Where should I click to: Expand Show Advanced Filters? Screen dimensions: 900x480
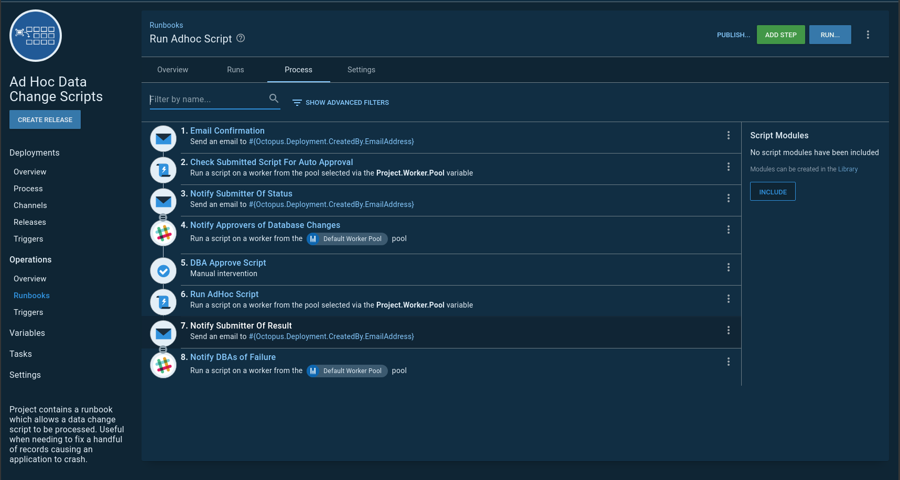pyautogui.click(x=340, y=102)
